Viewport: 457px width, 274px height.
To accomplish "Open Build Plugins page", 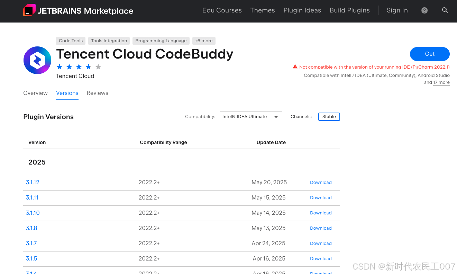I will (350, 10).
